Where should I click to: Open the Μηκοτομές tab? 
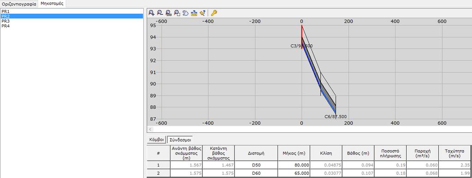pos(52,4)
